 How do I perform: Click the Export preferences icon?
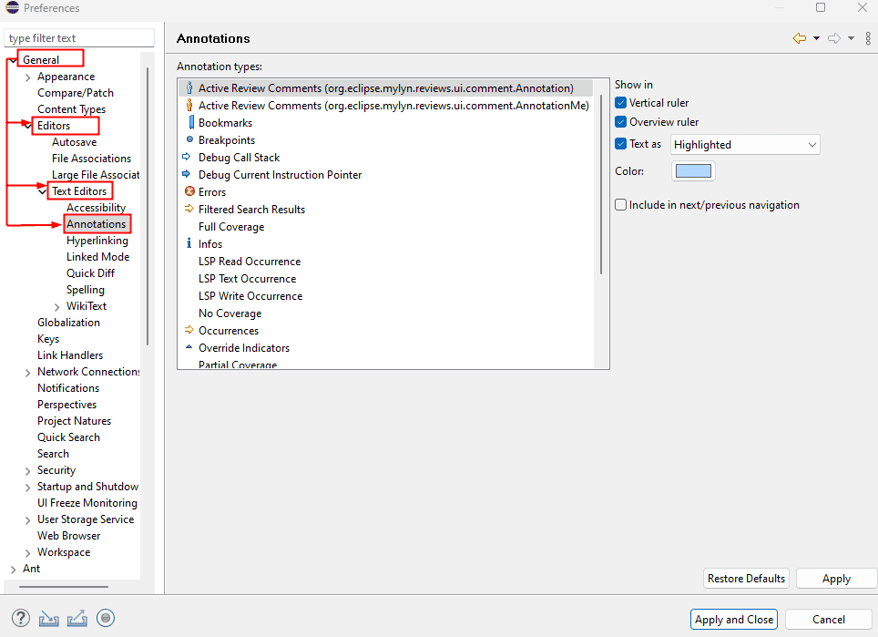[x=77, y=619]
